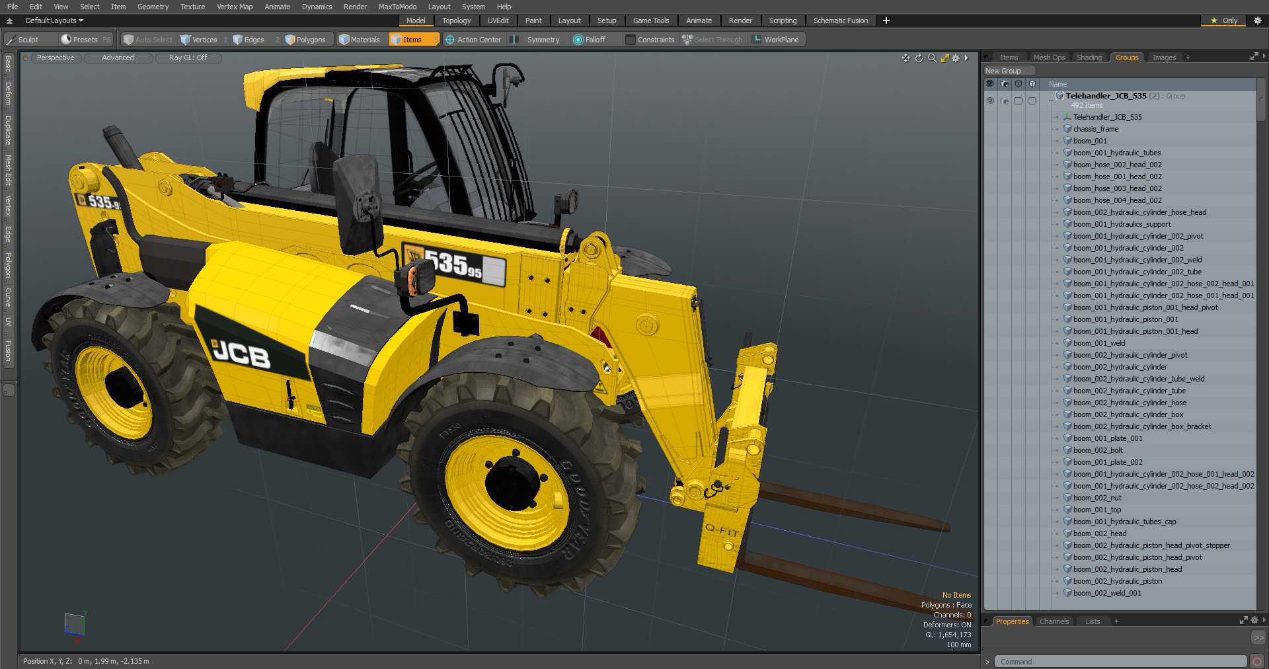1269x669 pixels.
Task: Click the Select Through button
Action: 712,40
